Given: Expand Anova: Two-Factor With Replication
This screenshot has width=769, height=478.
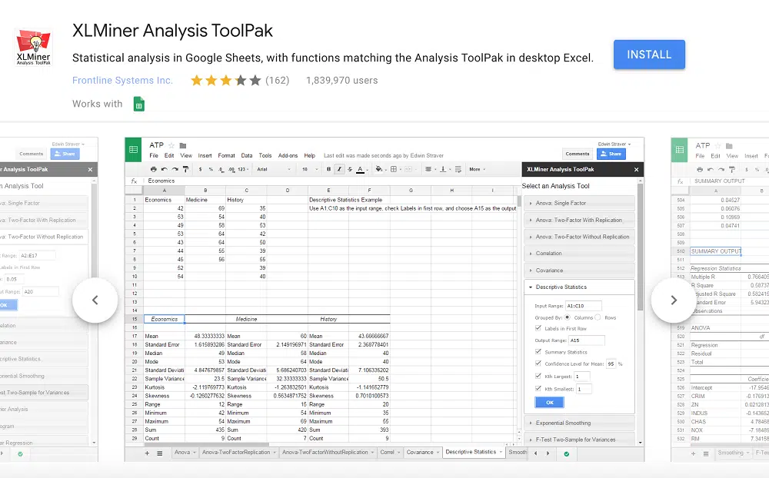Looking at the screenshot, I should coord(579,220).
